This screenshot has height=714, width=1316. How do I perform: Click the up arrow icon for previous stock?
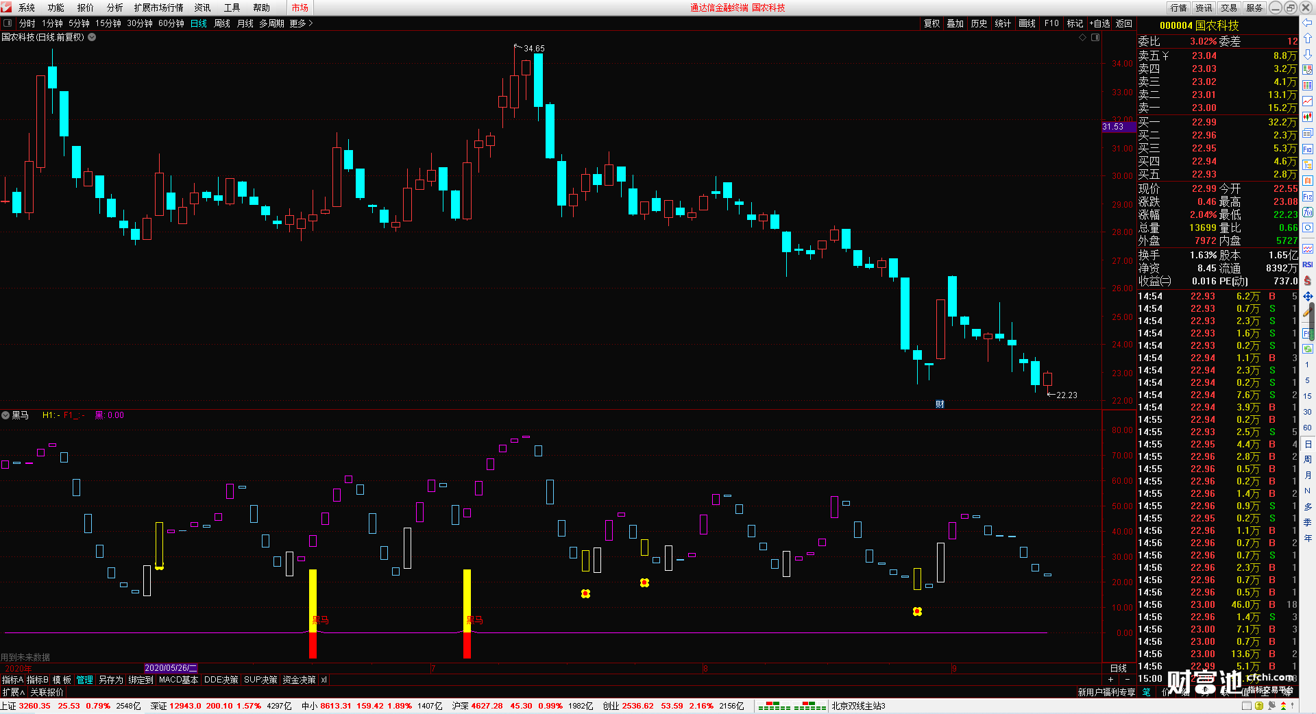tap(1308, 38)
